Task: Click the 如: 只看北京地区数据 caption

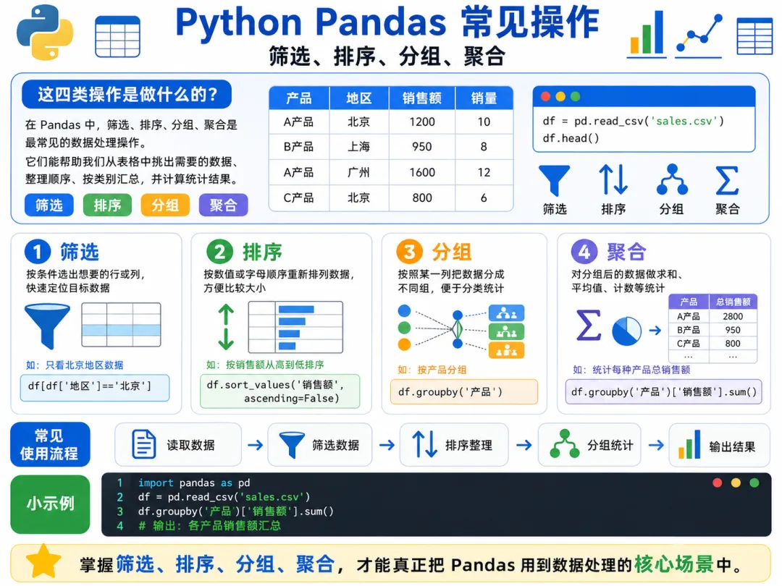Action: pyautogui.click(x=75, y=365)
